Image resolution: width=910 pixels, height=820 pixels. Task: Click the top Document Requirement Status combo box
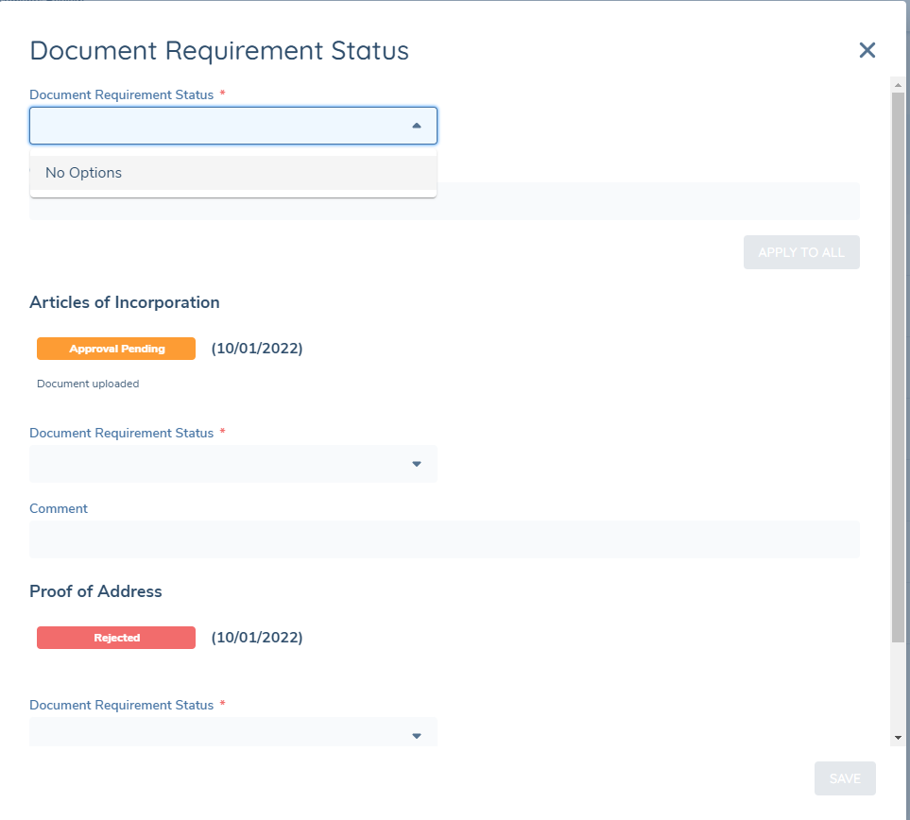click(x=217, y=126)
